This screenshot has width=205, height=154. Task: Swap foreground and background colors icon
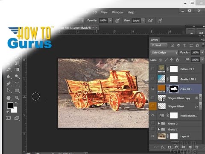(16, 103)
